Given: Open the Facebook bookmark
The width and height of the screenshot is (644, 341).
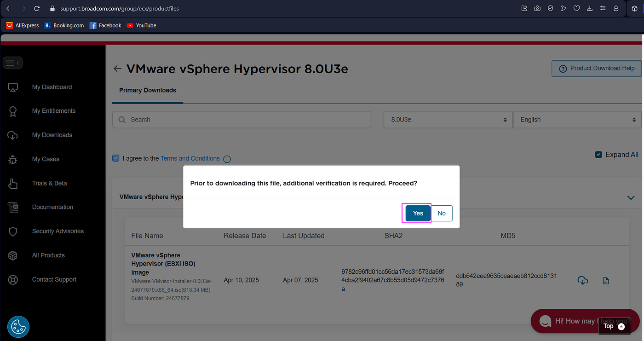Looking at the screenshot, I should (x=105, y=26).
